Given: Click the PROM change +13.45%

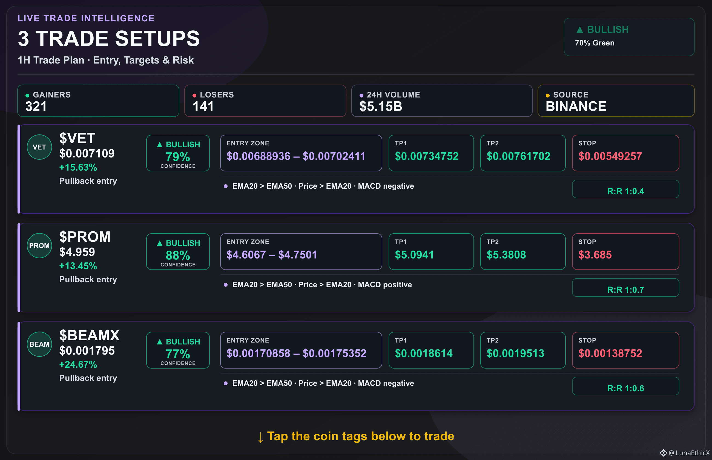Looking at the screenshot, I should [x=78, y=266].
